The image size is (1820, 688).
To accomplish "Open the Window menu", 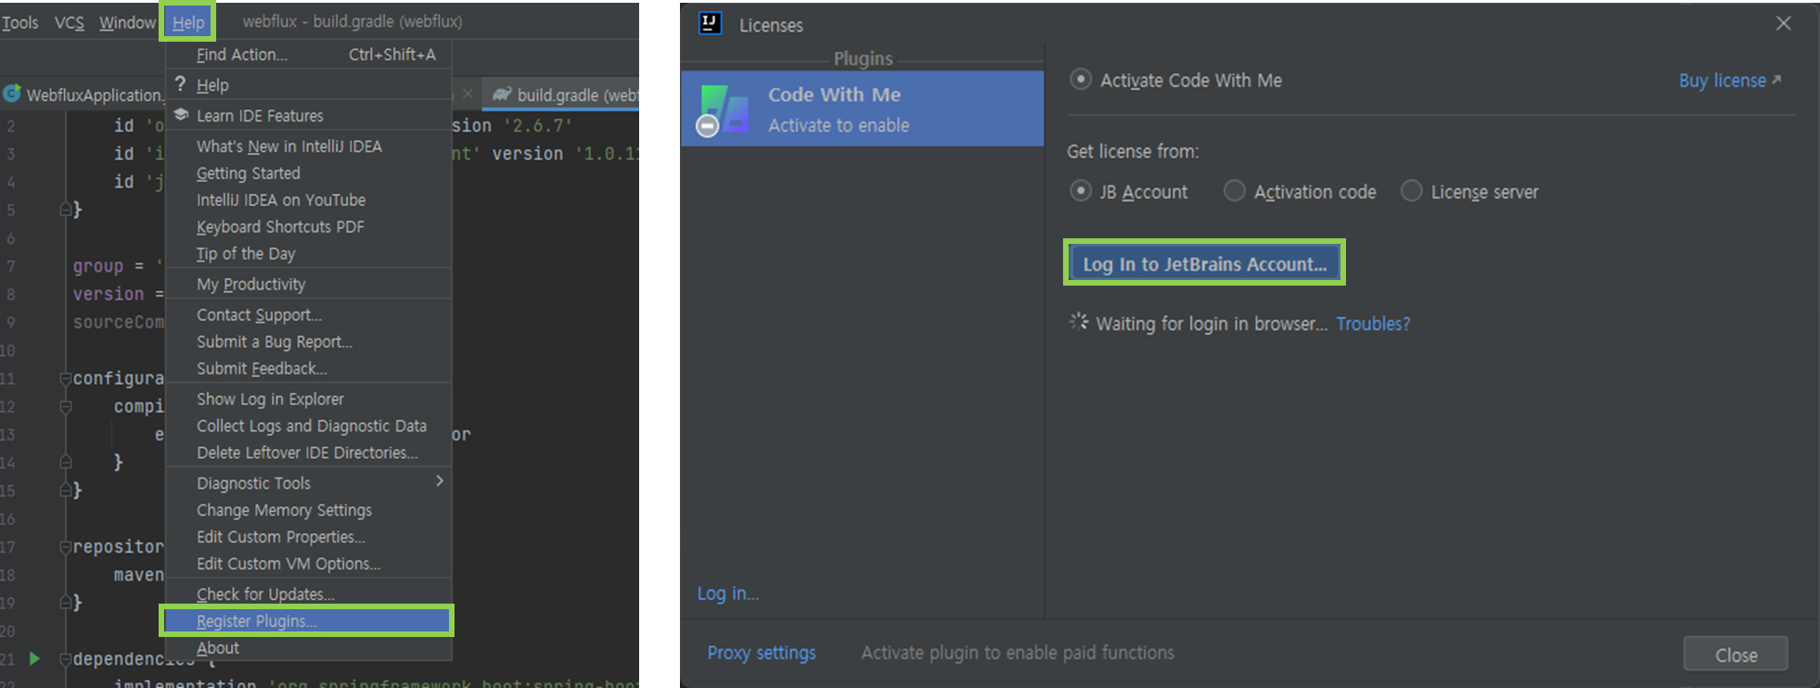I will click(x=127, y=22).
